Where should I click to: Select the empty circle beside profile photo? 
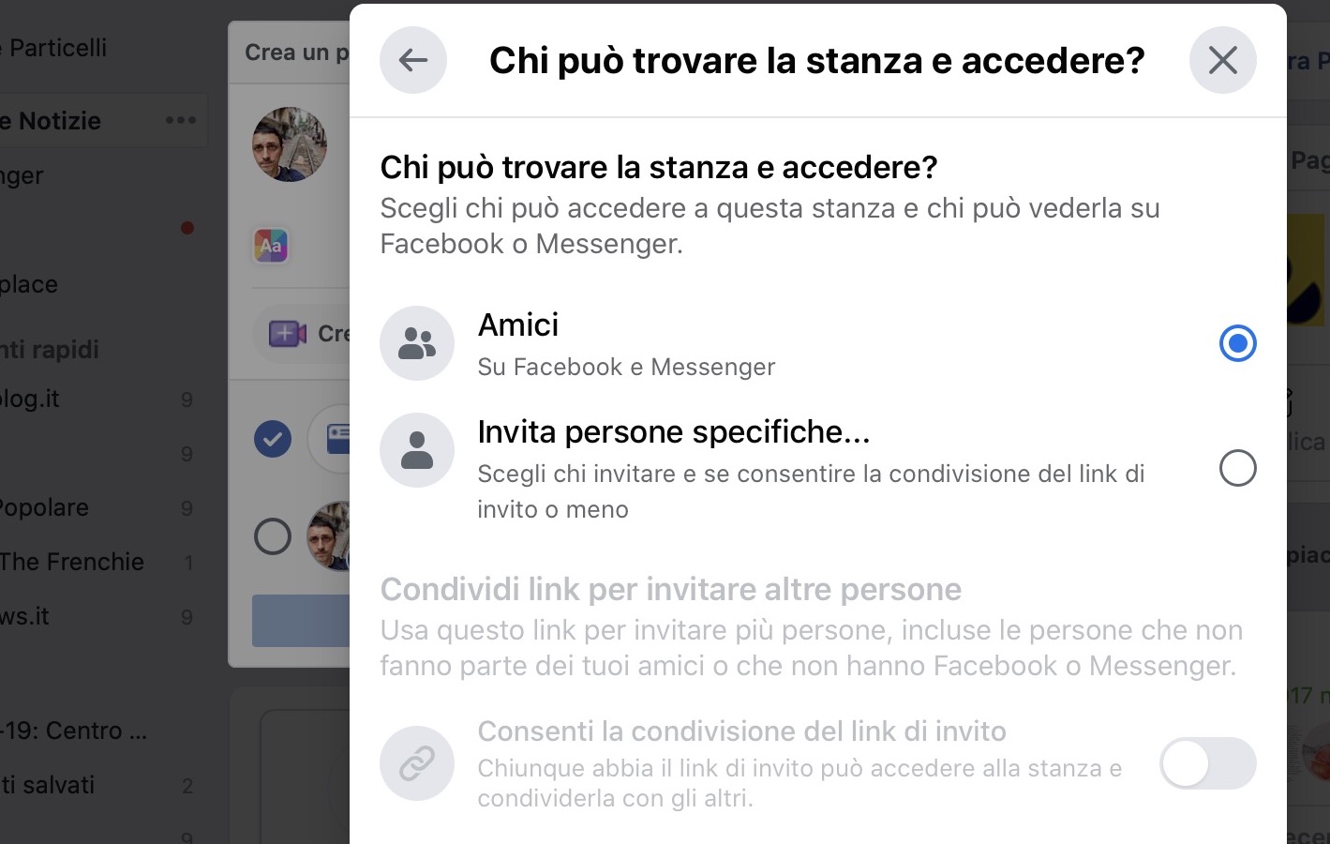tap(273, 537)
